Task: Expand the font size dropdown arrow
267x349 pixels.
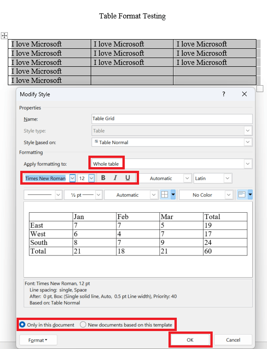Action: click(x=91, y=178)
